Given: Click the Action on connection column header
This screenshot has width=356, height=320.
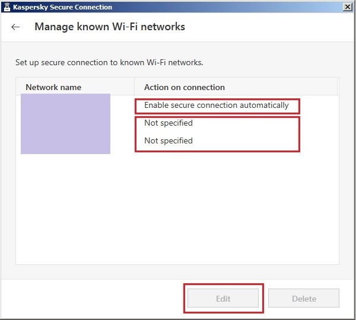Looking at the screenshot, I should click(185, 87).
